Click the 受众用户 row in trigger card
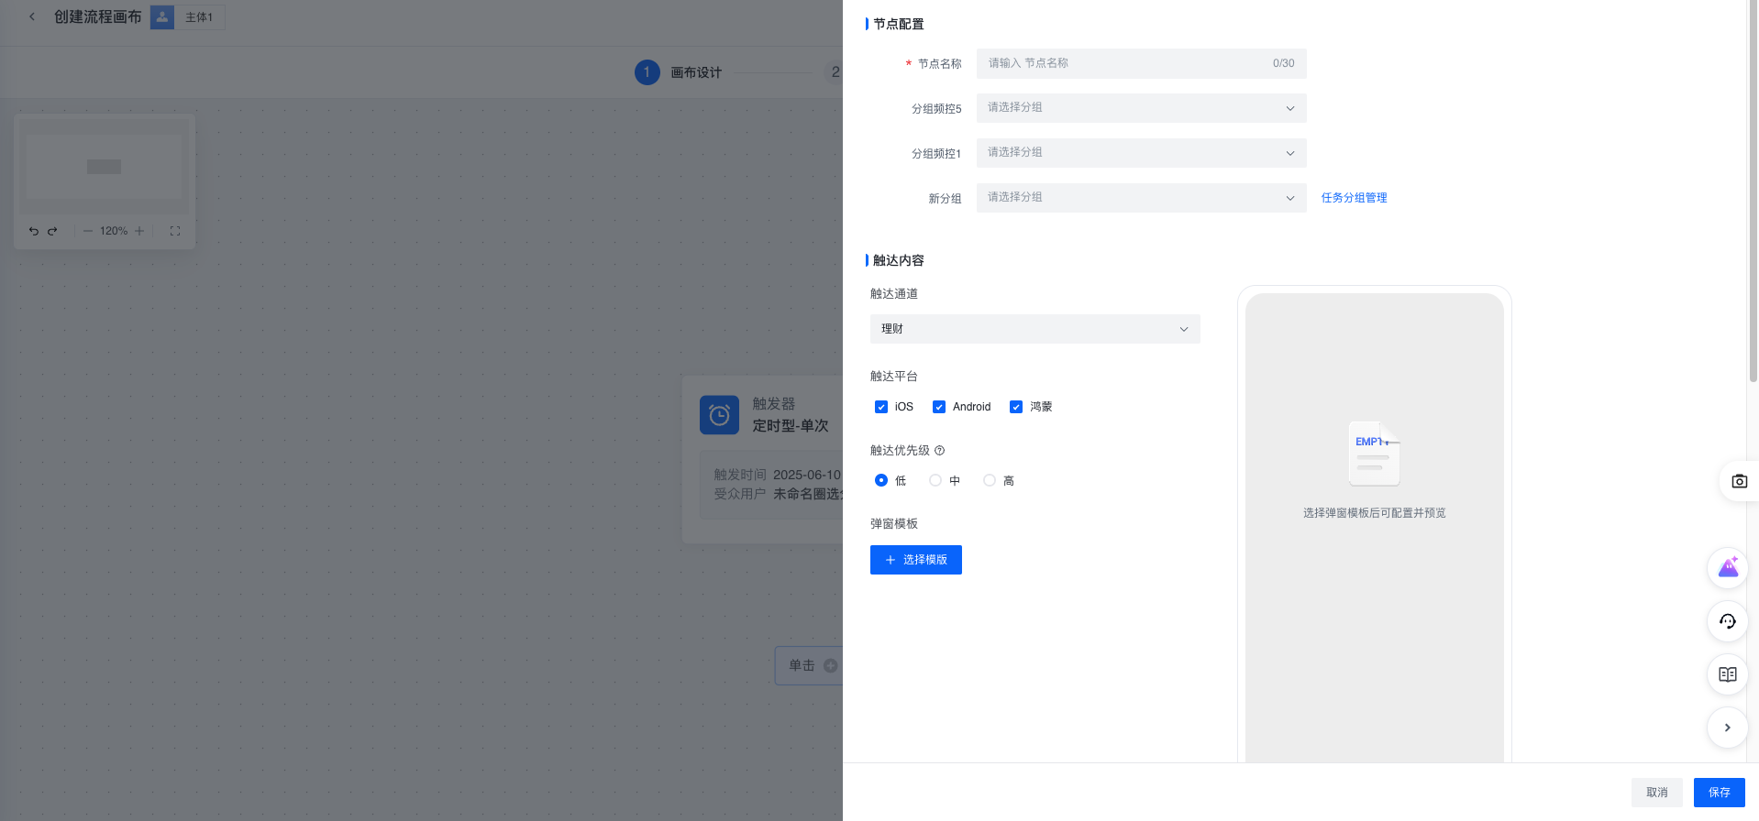1759x821 pixels. pyautogui.click(x=778, y=494)
